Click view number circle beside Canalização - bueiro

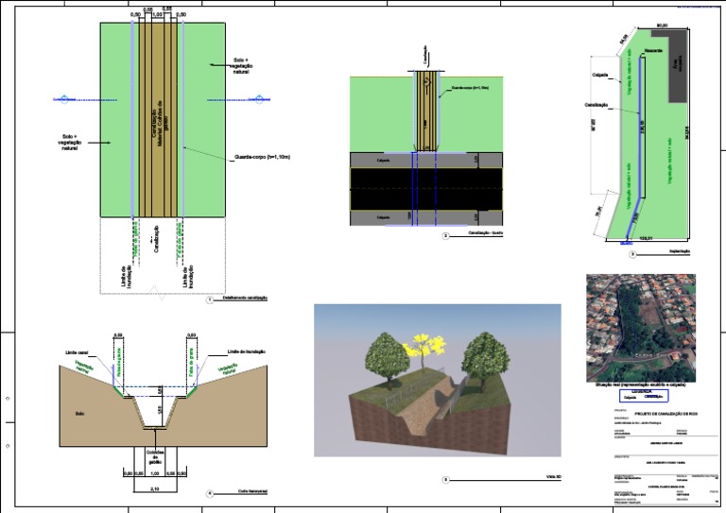click(444, 233)
